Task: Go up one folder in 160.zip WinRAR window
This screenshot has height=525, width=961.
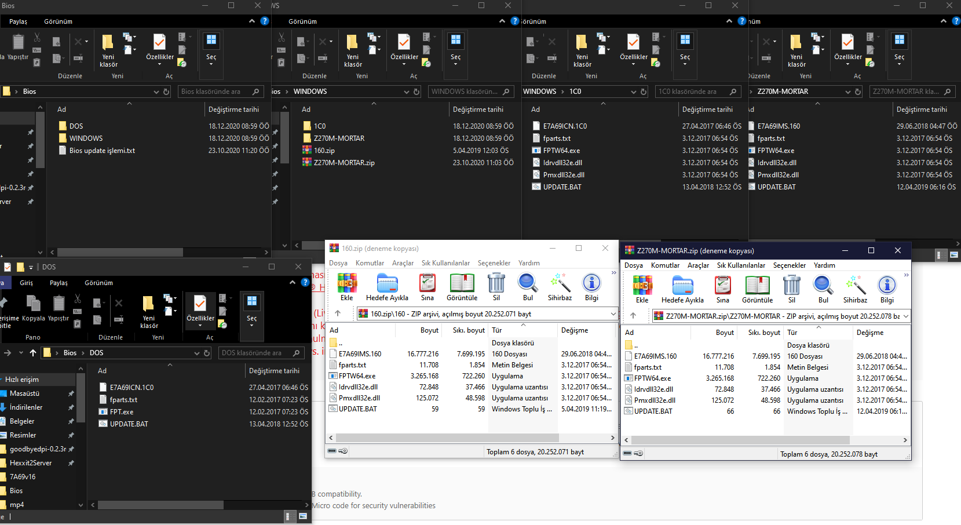Action: 338,313
